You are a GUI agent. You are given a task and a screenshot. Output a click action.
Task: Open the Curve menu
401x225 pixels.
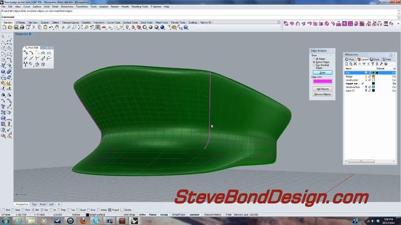(x=26, y=7)
